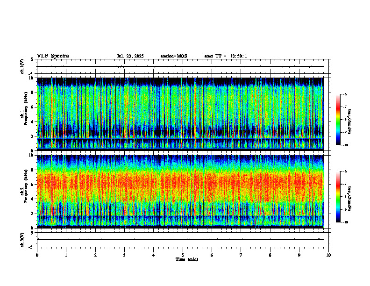370x286 pixels.
Task: Click the ch.2 spectrogram panel
Action: (180, 192)
